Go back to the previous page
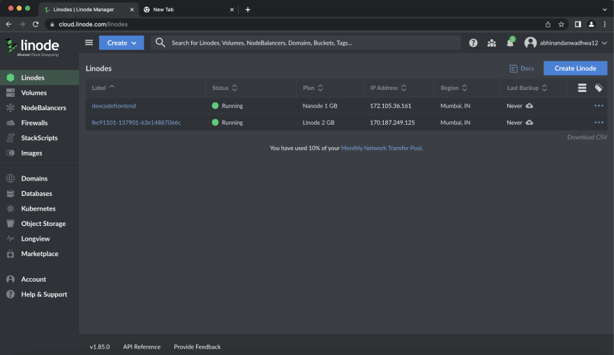 coord(8,24)
